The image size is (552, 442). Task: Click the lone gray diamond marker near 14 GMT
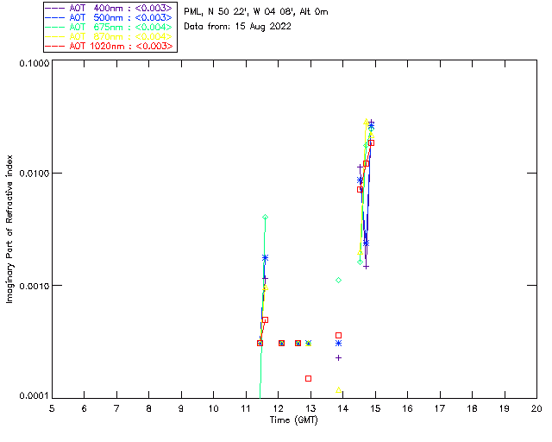tap(339, 281)
